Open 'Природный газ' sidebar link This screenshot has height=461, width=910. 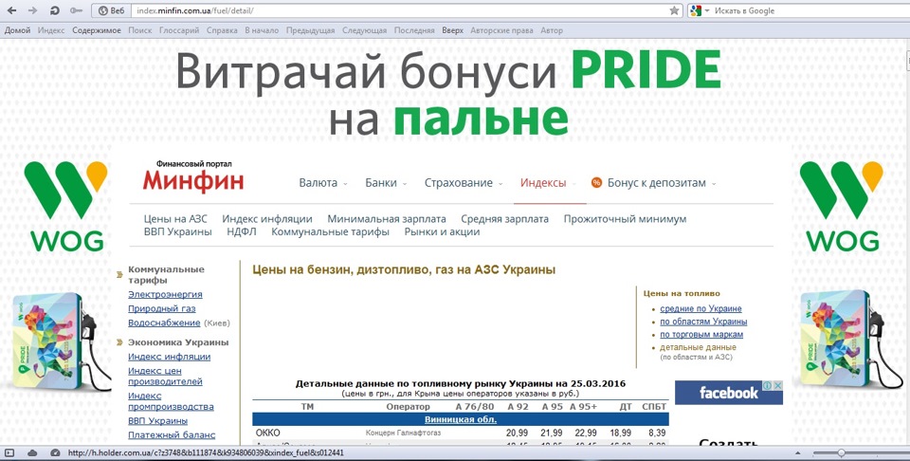click(161, 309)
